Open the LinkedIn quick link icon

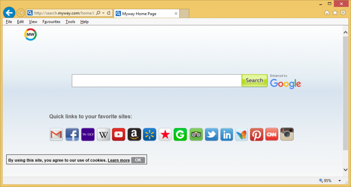point(227,134)
